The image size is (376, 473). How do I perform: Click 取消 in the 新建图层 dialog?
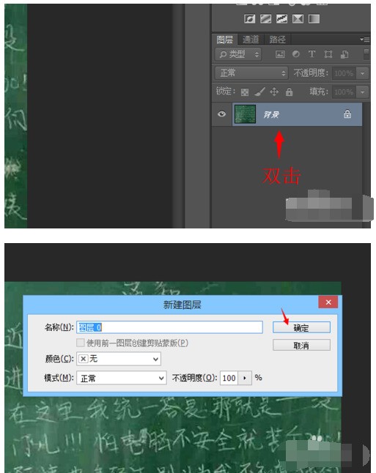pyautogui.click(x=301, y=346)
